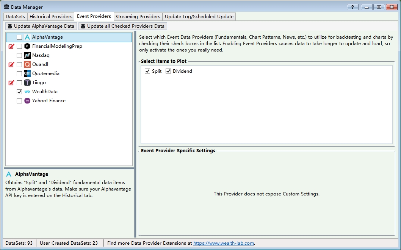Open the Update Log/Scheduled Update tab
This screenshot has height=250, width=401.
[x=199, y=17]
